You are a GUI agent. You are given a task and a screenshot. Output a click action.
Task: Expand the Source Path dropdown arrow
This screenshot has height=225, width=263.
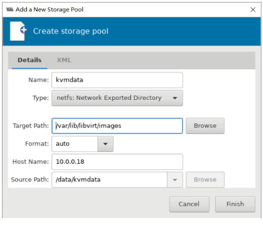click(175, 180)
